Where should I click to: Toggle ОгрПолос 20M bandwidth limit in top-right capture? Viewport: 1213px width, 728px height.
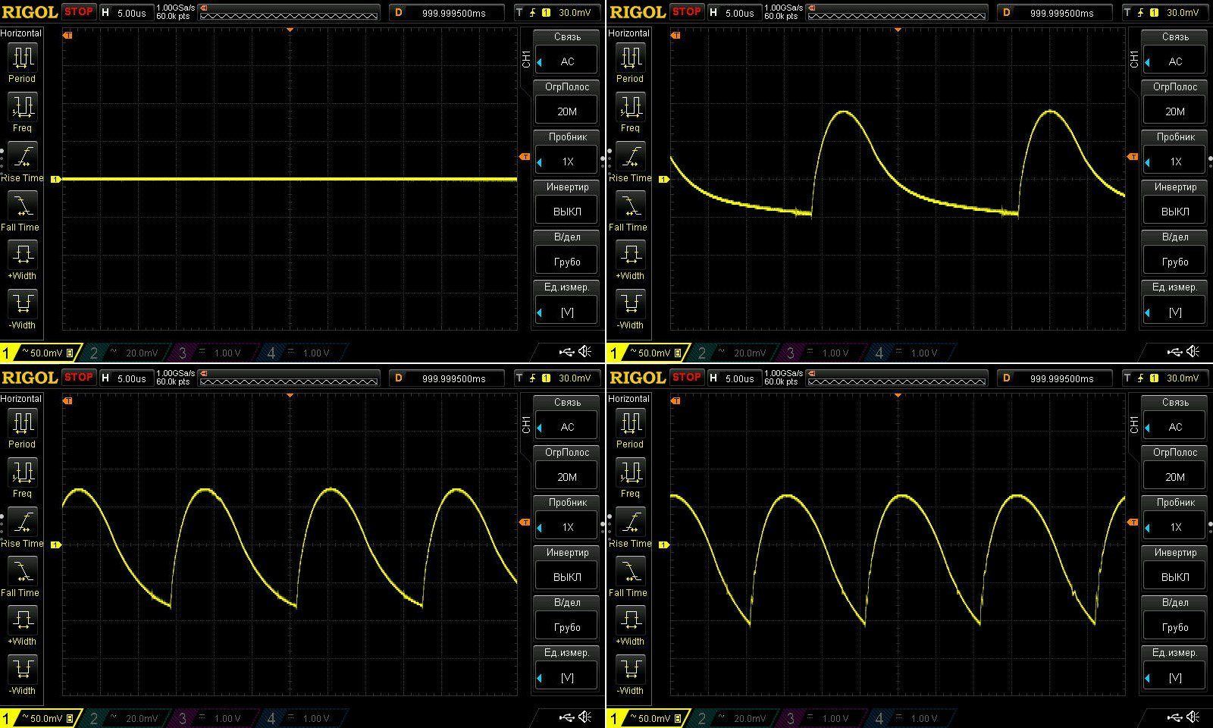point(1175,111)
